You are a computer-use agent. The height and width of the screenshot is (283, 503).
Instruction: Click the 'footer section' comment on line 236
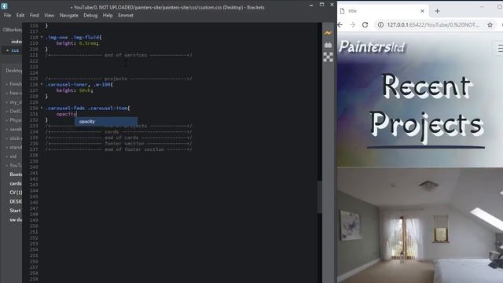(x=119, y=143)
